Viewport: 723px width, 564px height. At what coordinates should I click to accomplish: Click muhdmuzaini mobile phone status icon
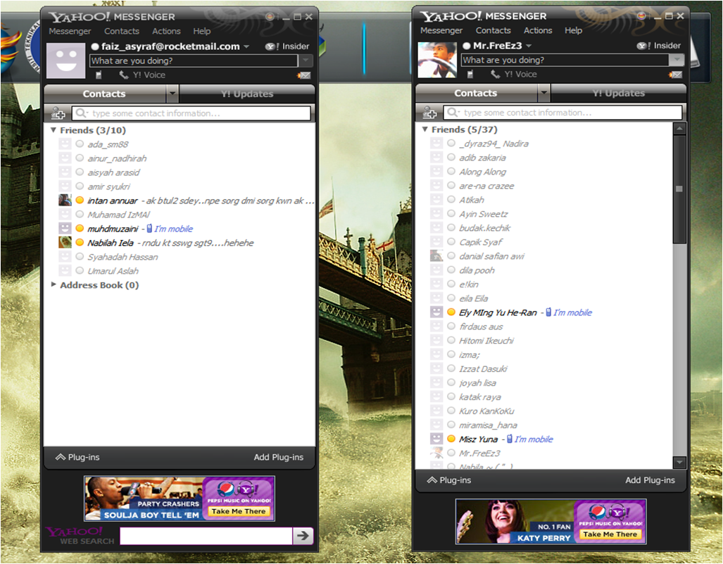[149, 228]
